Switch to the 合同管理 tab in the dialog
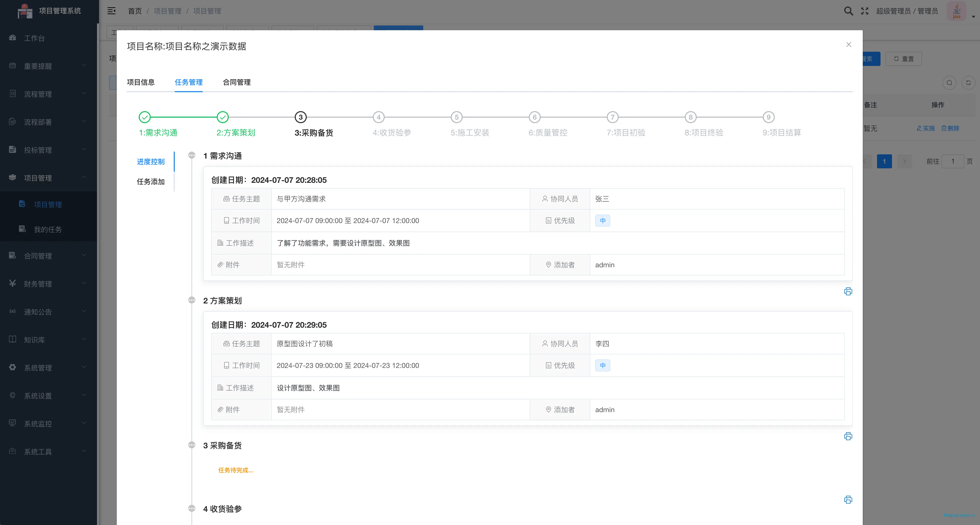The width and height of the screenshot is (980, 525). click(237, 82)
